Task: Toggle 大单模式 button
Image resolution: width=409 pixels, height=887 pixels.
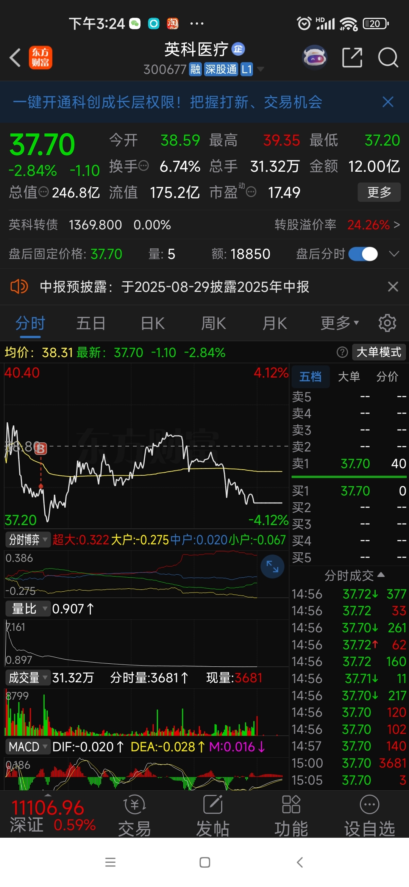Action: point(379,352)
